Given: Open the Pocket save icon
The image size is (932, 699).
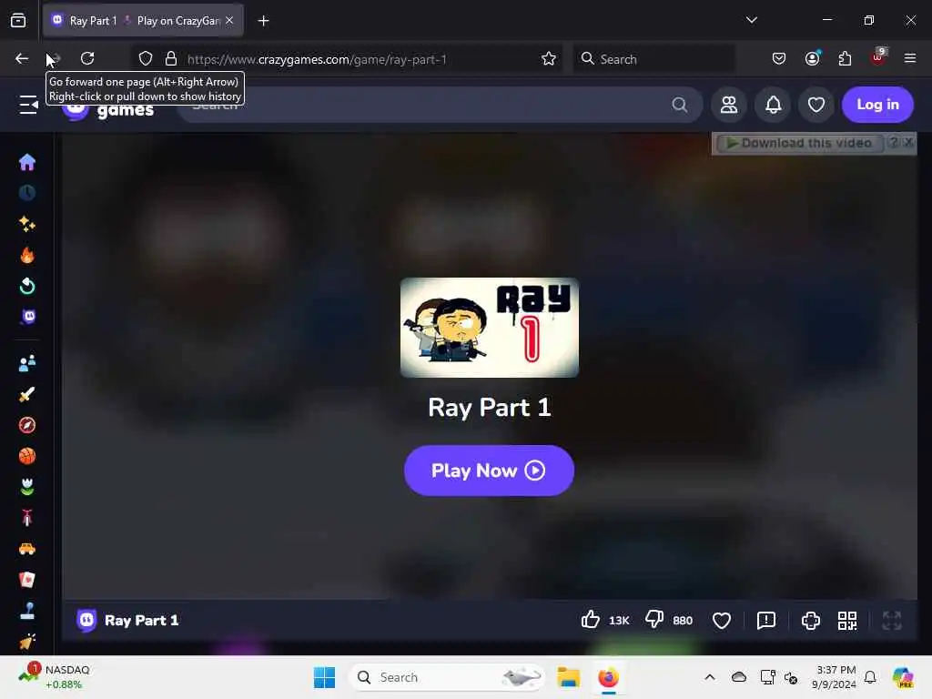Looking at the screenshot, I should (779, 58).
